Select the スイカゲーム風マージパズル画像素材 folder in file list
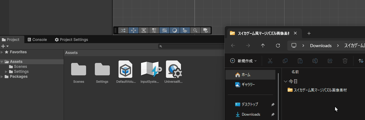This screenshot has width=365, height=120. (x=317, y=90)
